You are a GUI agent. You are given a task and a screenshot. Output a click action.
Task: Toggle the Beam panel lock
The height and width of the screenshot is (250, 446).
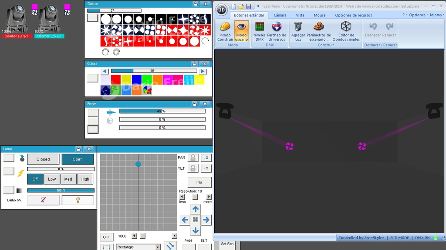(194, 104)
